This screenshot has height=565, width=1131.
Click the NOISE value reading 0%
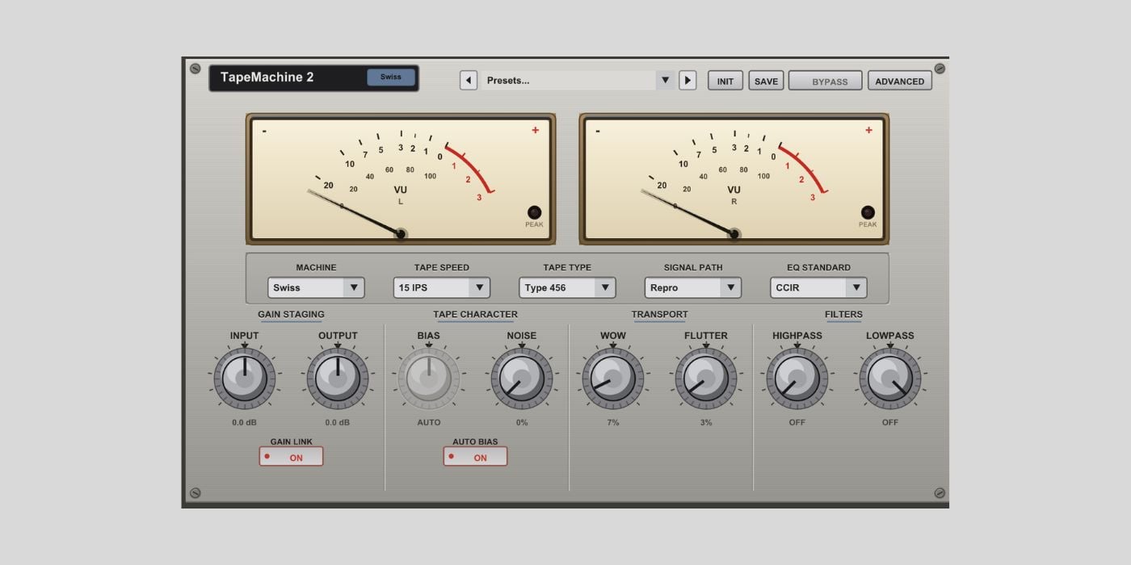(522, 422)
